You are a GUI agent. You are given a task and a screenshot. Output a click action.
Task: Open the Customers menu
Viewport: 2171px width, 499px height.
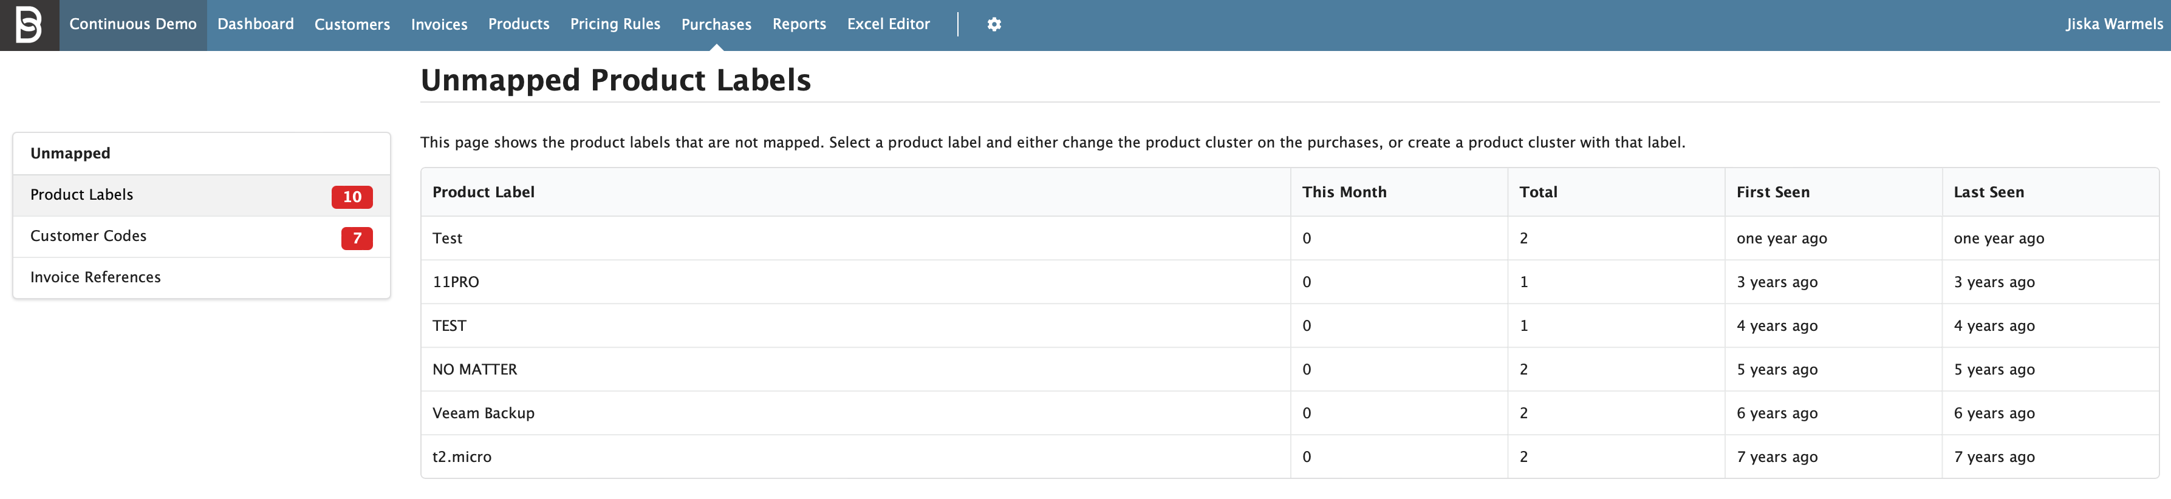click(352, 24)
